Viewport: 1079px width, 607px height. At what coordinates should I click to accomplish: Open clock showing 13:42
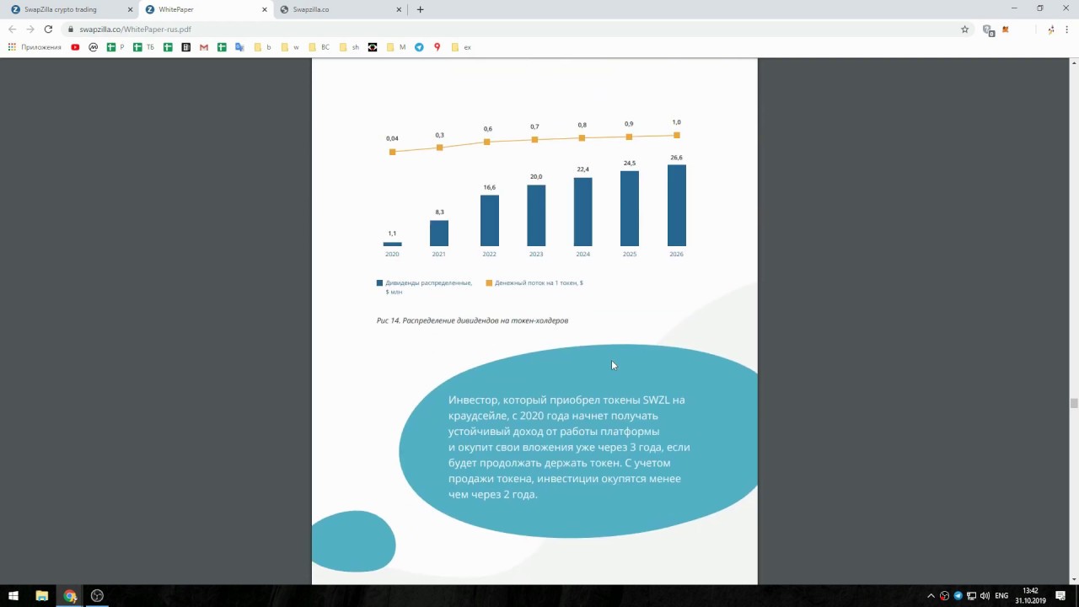pos(1030,596)
